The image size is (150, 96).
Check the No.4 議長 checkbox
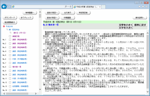[x=10, y=51]
